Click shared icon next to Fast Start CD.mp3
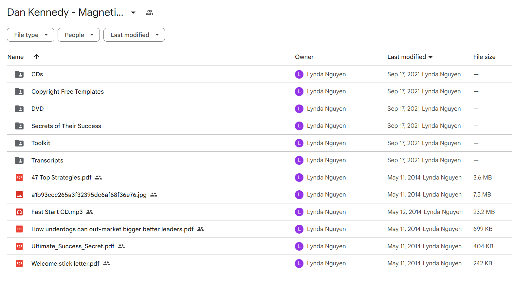The image size is (512, 285). (x=90, y=212)
